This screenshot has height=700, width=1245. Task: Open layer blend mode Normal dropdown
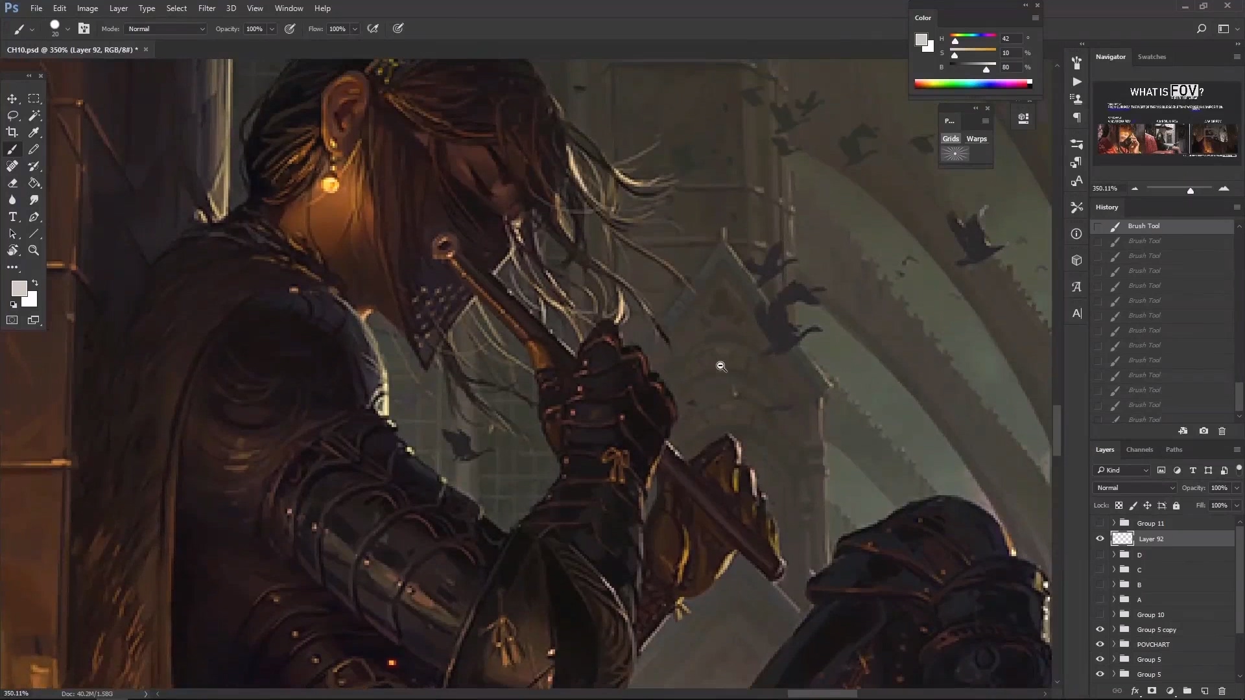1135,488
